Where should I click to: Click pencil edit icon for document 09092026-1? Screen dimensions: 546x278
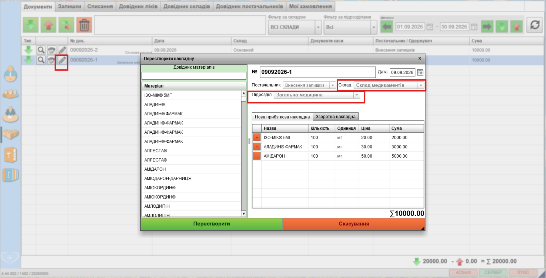point(62,60)
